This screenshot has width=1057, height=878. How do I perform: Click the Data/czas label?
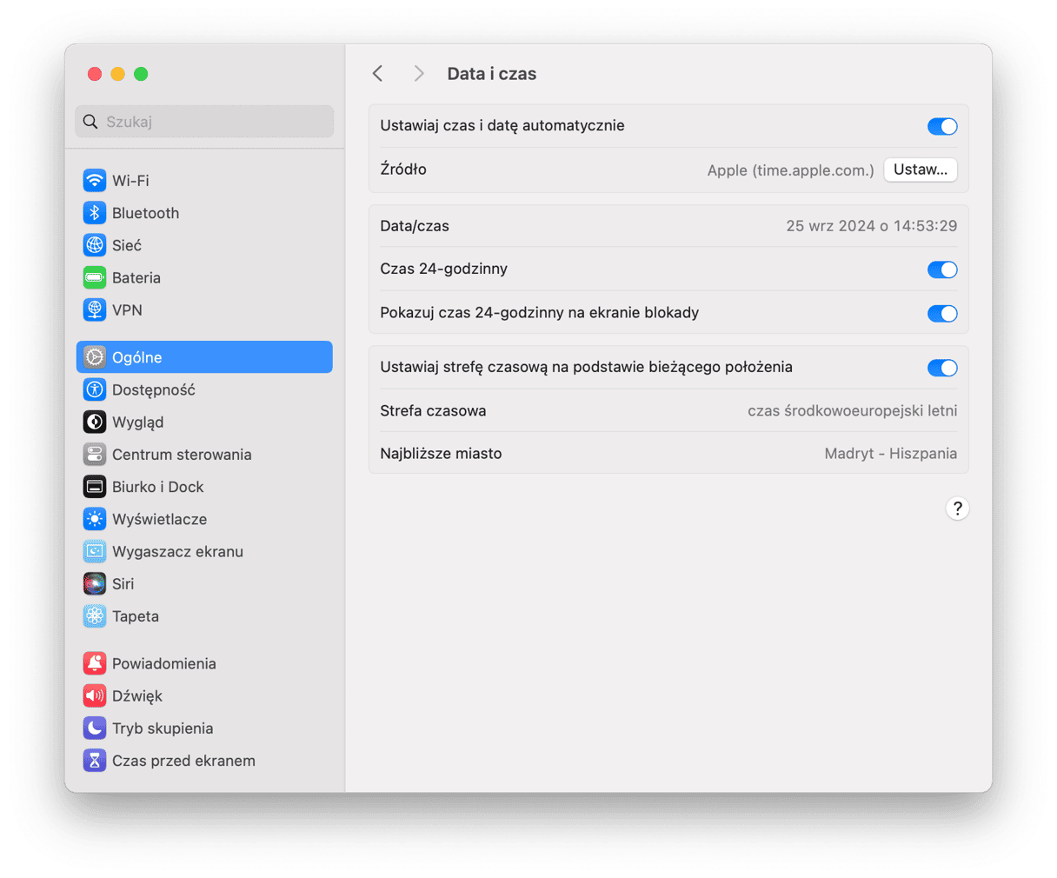[415, 226]
